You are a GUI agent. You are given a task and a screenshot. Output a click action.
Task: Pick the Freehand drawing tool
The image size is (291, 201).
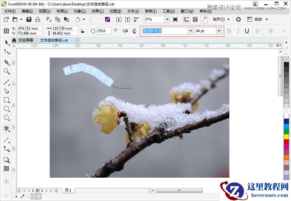[x=6, y=82]
